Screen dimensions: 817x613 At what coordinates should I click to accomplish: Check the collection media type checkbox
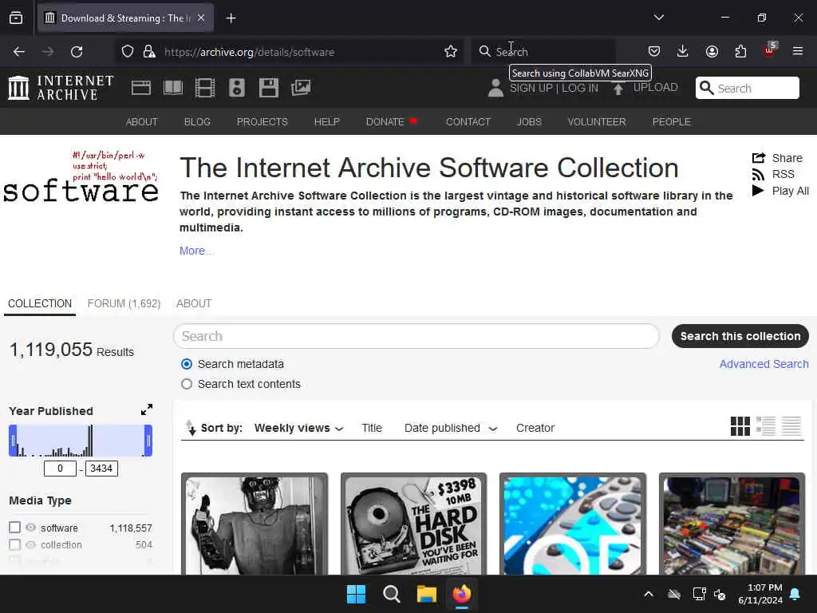(x=14, y=544)
